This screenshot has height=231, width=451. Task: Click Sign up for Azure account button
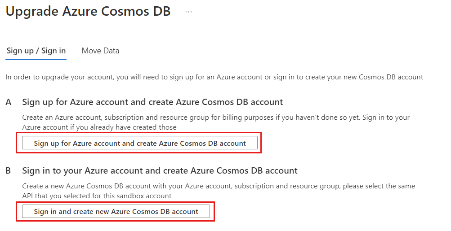click(x=140, y=143)
